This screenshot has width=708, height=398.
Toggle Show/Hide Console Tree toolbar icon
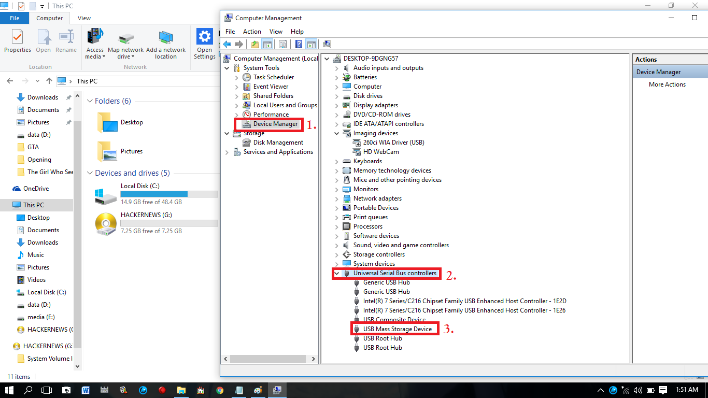(x=267, y=44)
